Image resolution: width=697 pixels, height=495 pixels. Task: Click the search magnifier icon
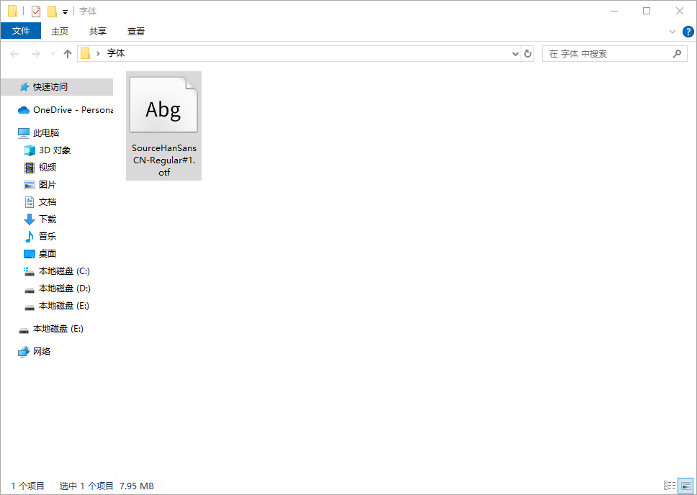pos(676,54)
